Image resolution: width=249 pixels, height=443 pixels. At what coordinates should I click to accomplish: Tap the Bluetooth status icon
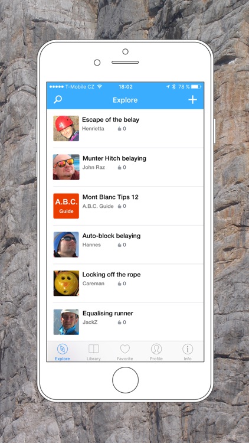tap(174, 87)
